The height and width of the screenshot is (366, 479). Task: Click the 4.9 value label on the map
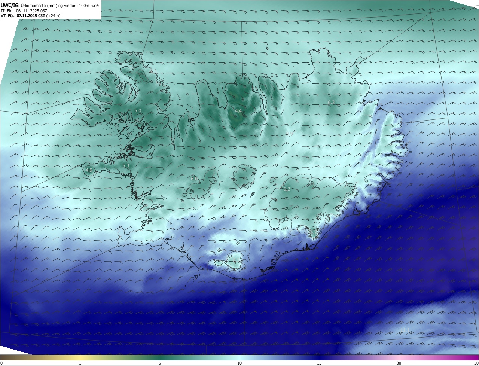click(89, 170)
